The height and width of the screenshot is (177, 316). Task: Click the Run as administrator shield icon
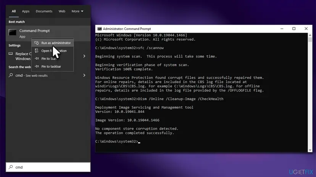(x=37, y=43)
